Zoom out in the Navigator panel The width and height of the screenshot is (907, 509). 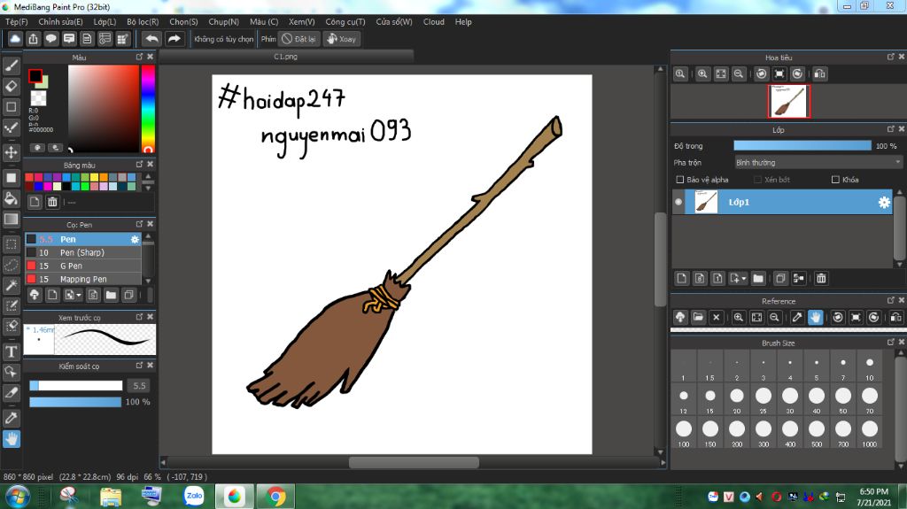[739, 74]
